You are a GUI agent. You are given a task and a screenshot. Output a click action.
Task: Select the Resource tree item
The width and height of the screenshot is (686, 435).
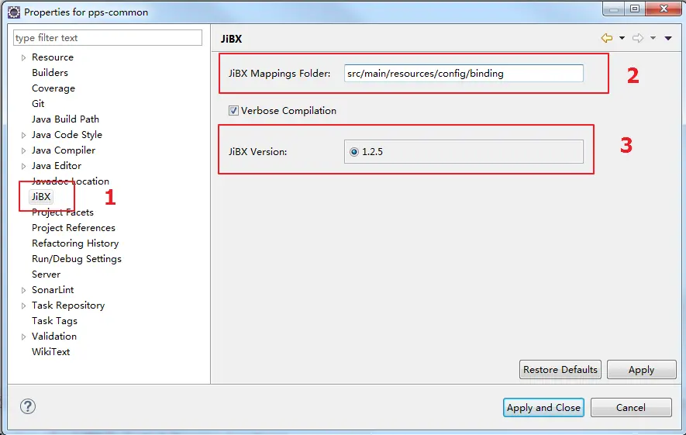tap(53, 57)
